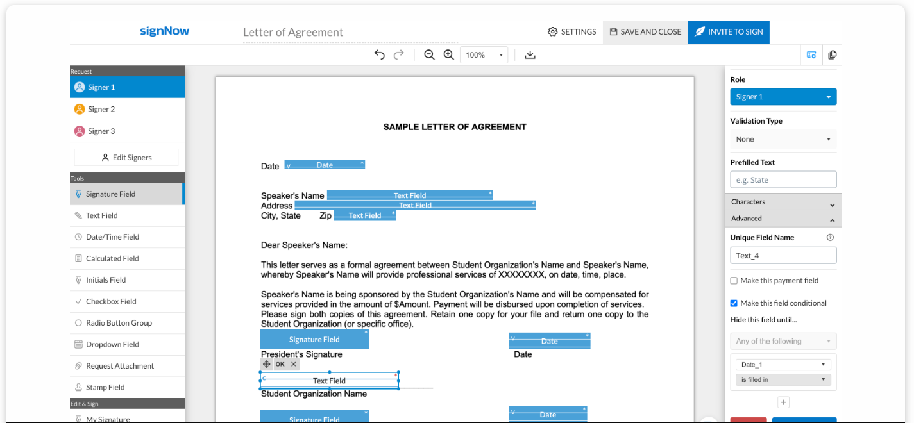Image resolution: width=914 pixels, height=423 pixels.
Task: Click the Prefilled Text input
Action: tap(783, 180)
